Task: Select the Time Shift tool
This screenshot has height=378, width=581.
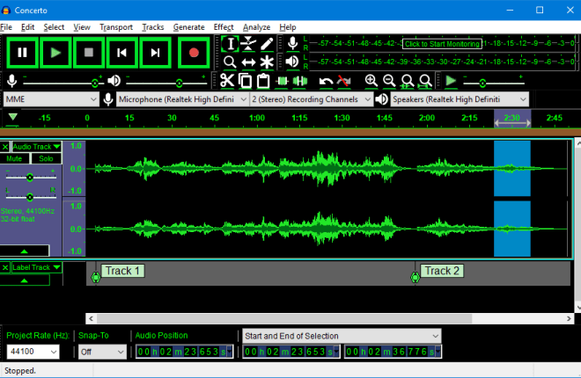Action: (248, 62)
